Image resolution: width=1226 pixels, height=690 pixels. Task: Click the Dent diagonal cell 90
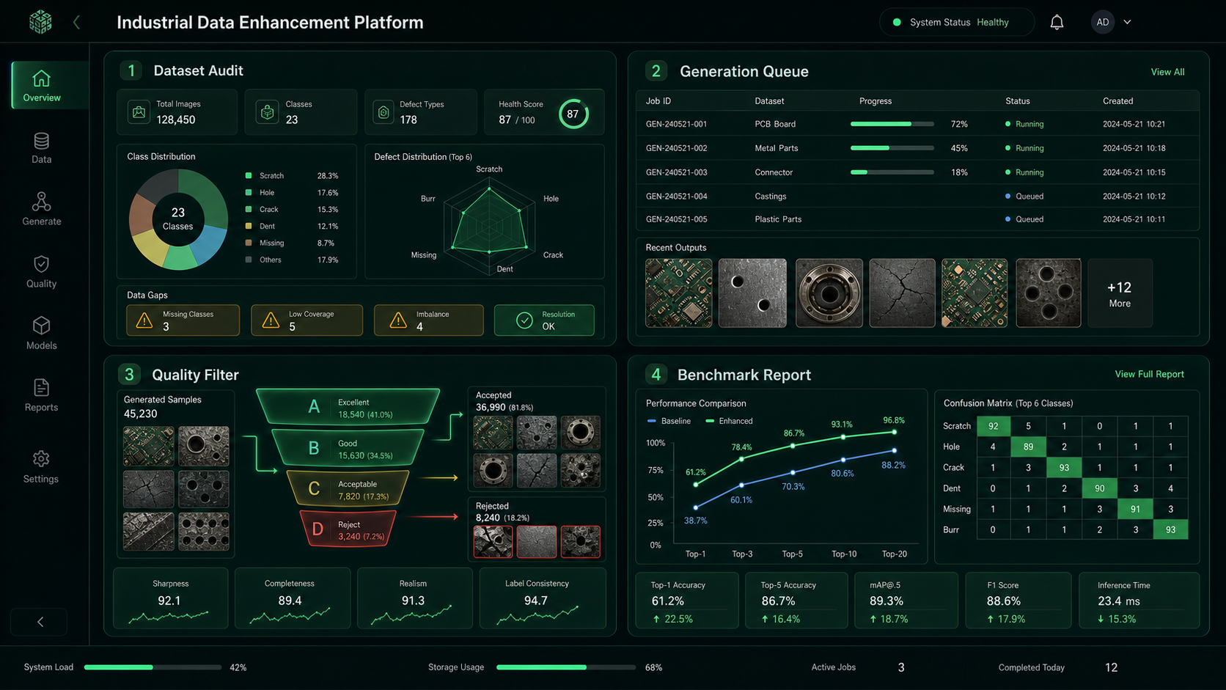coord(1099,488)
